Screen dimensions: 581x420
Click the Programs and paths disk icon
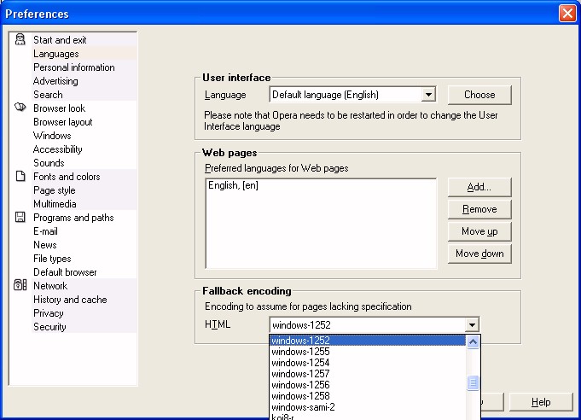[20, 218]
